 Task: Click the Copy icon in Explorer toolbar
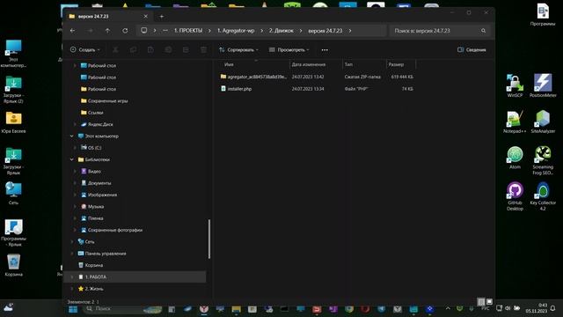(x=133, y=49)
